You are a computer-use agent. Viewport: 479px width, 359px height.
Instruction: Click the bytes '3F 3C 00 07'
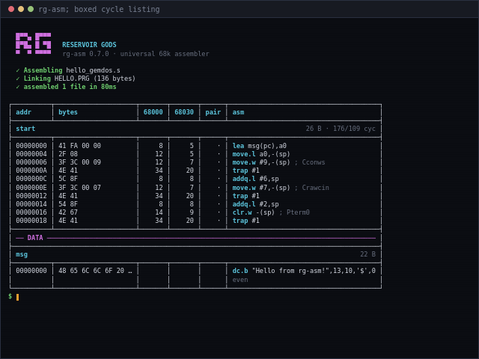(79, 188)
